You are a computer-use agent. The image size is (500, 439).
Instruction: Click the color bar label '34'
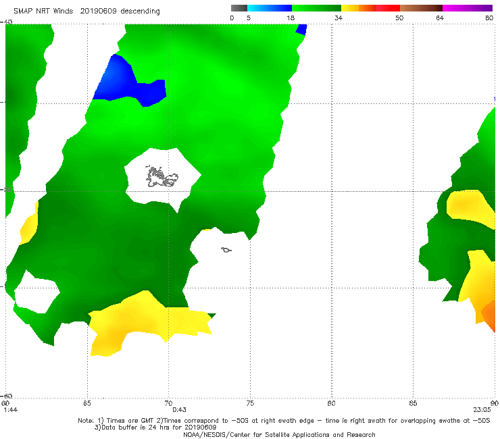tap(339, 18)
